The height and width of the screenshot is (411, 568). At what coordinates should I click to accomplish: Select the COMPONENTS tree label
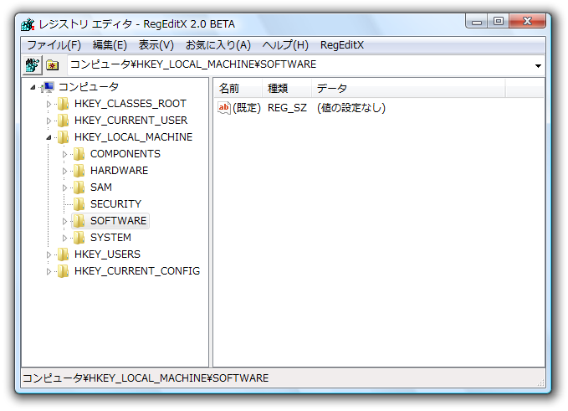(125, 154)
